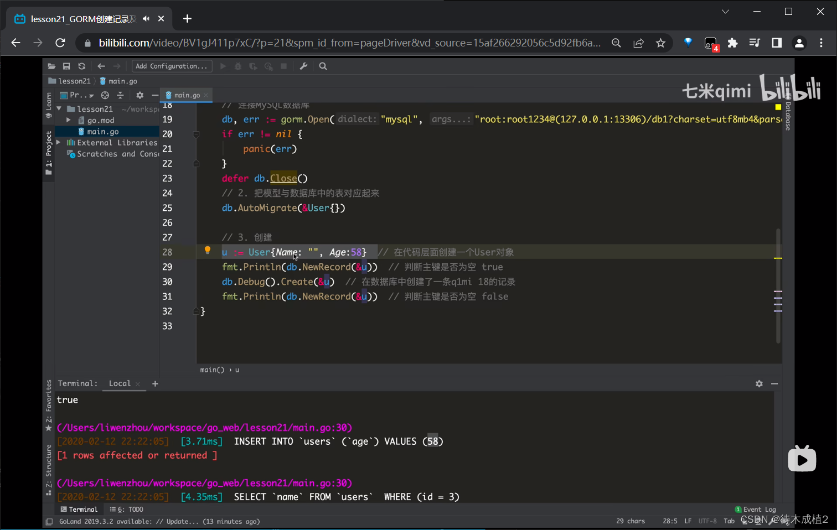
Task: Close the main.go editor tab
Action: coord(206,95)
